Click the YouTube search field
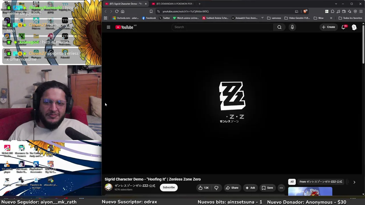 [222, 27]
